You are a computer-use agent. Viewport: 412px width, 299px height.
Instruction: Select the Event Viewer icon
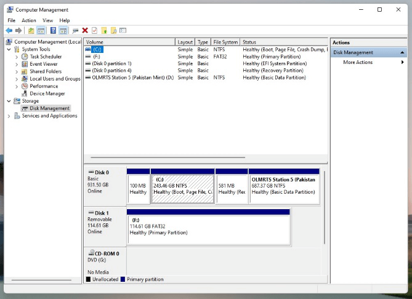pyautogui.click(x=25, y=64)
